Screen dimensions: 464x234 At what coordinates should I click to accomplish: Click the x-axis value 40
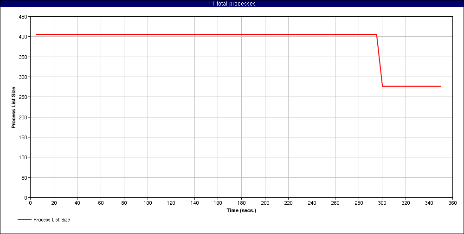click(77, 203)
